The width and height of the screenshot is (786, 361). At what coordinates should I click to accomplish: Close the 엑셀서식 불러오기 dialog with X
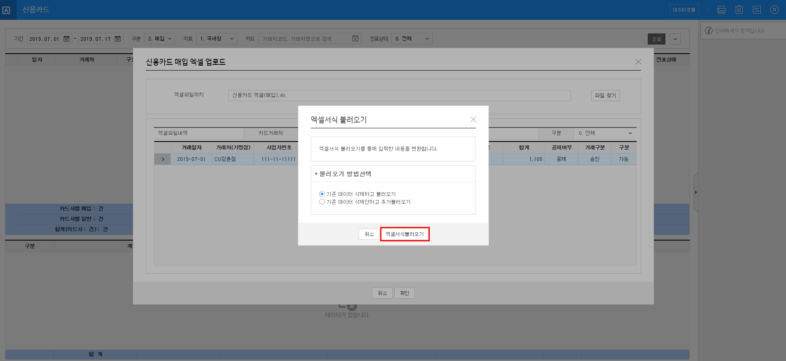coord(473,119)
